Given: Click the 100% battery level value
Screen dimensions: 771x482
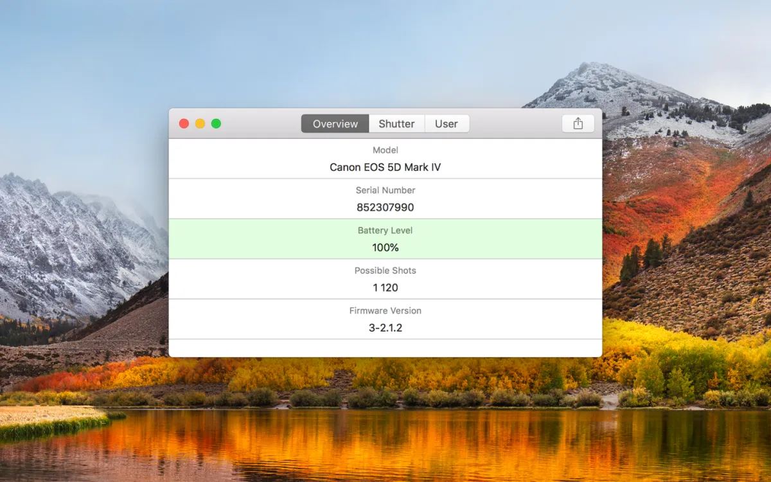Looking at the screenshot, I should pyautogui.click(x=385, y=247).
